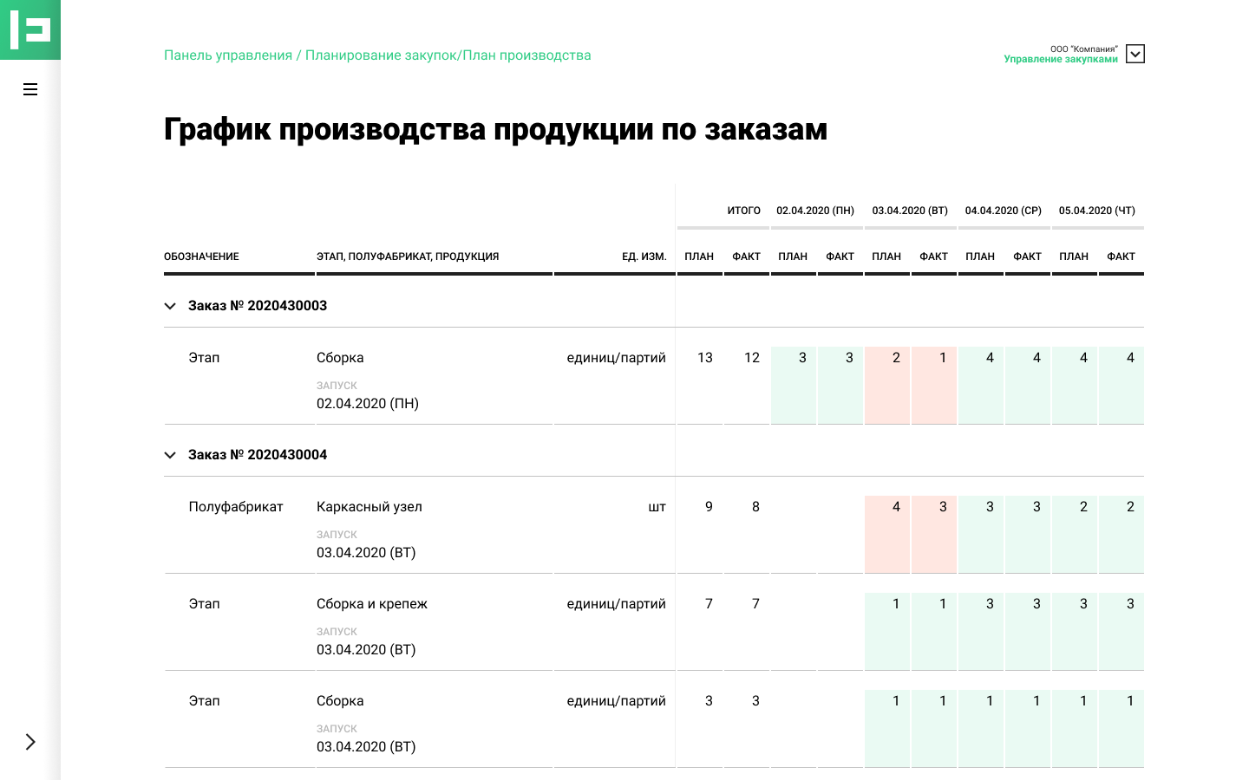
Task: Click ЕД. ИЗМ. column header
Action: (x=644, y=257)
